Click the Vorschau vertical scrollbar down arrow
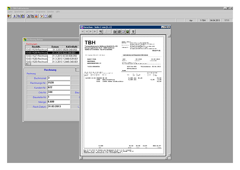 pos(169,155)
